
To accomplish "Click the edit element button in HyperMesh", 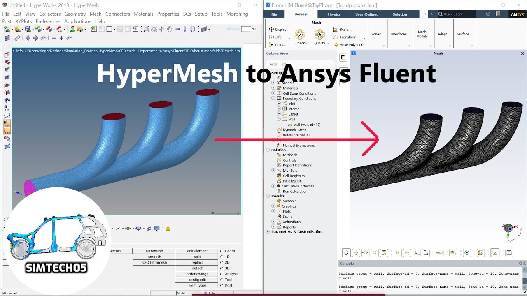I will (198, 251).
